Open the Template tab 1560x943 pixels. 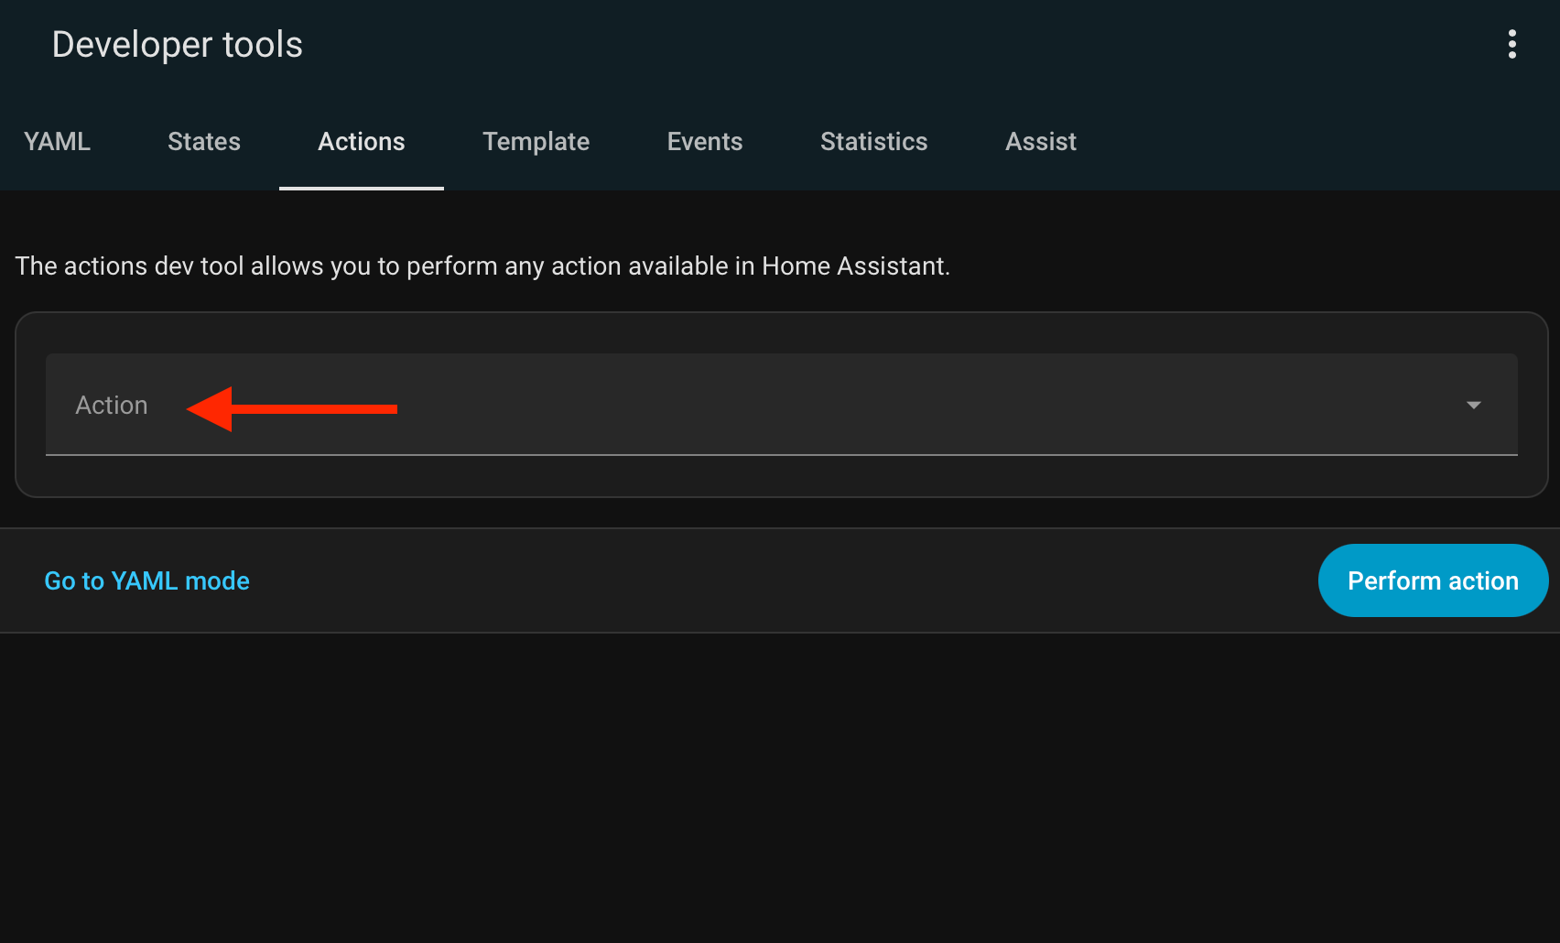536,142
